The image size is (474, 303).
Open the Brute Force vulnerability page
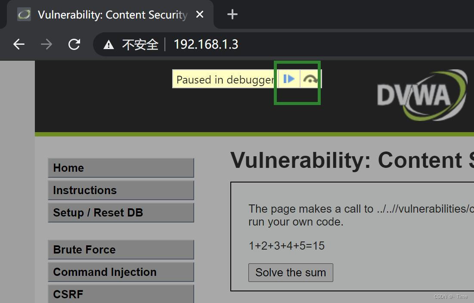click(121, 250)
